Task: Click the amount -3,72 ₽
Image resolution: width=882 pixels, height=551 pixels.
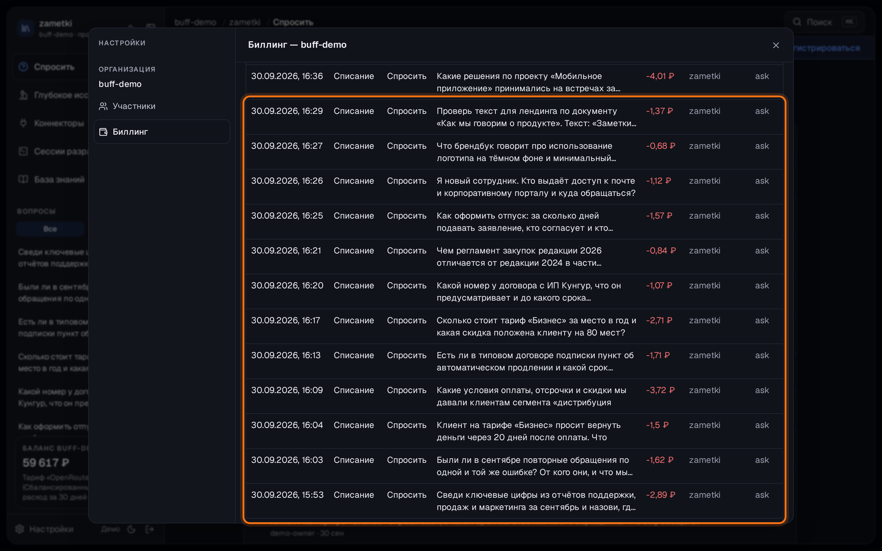Action: 660,390
